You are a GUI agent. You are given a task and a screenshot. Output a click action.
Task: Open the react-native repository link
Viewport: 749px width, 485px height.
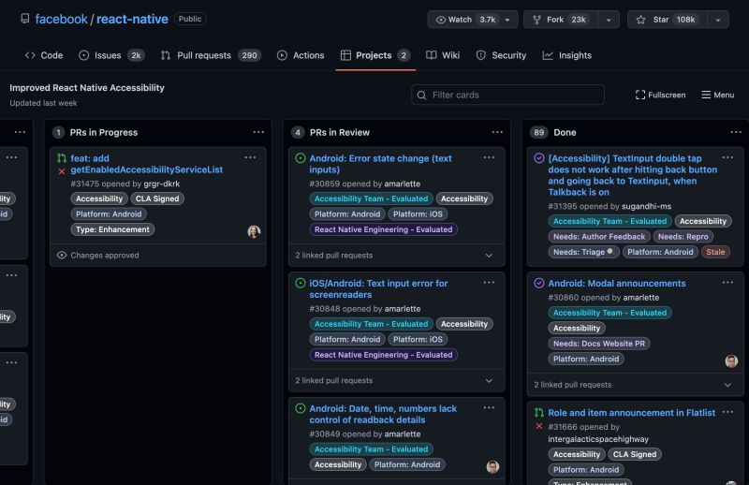[x=132, y=19]
